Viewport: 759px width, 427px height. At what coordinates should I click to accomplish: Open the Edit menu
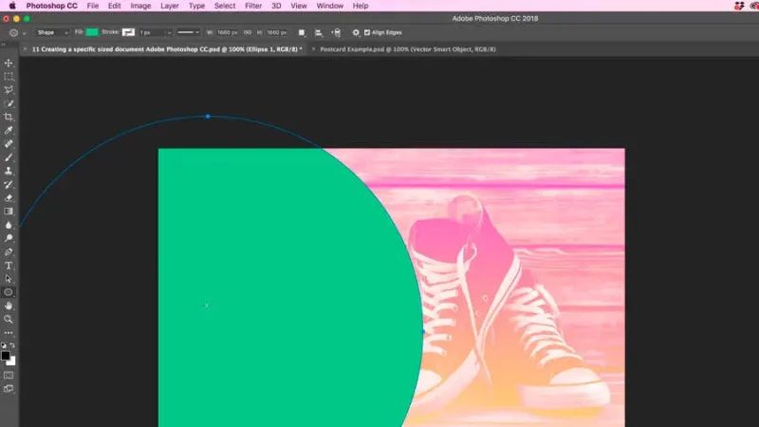[x=114, y=6]
